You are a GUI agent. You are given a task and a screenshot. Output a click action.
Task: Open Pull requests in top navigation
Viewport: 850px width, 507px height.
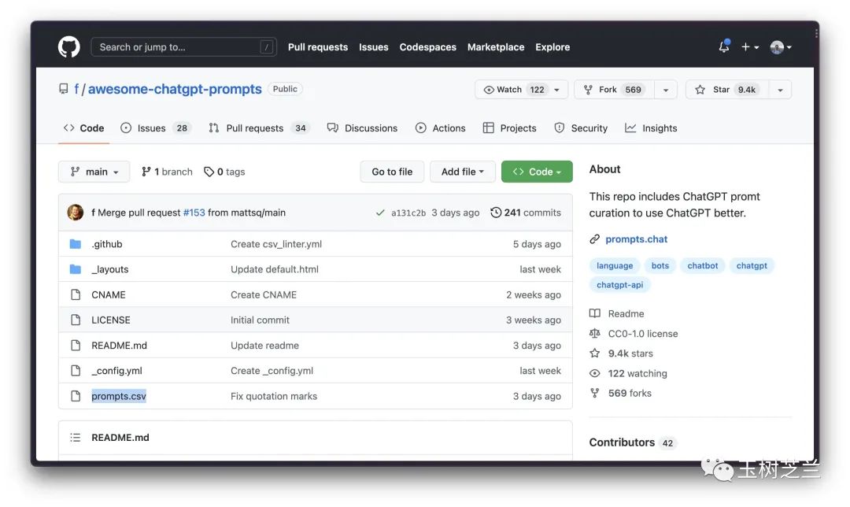pos(318,47)
